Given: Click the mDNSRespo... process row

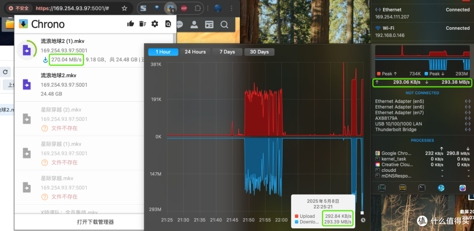Looking at the screenshot, I should click(x=422, y=176).
